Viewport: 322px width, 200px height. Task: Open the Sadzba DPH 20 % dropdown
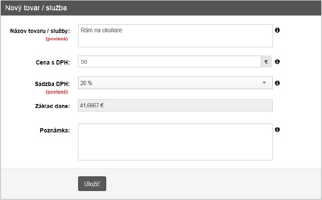click(x=175, y=83)
